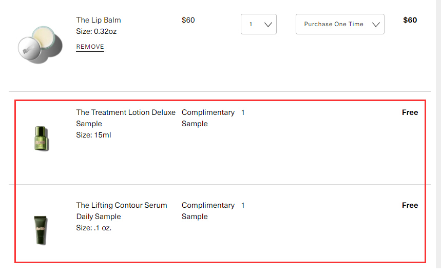View the Lifting Contour Serum tube thumbnail

[41, 230]
